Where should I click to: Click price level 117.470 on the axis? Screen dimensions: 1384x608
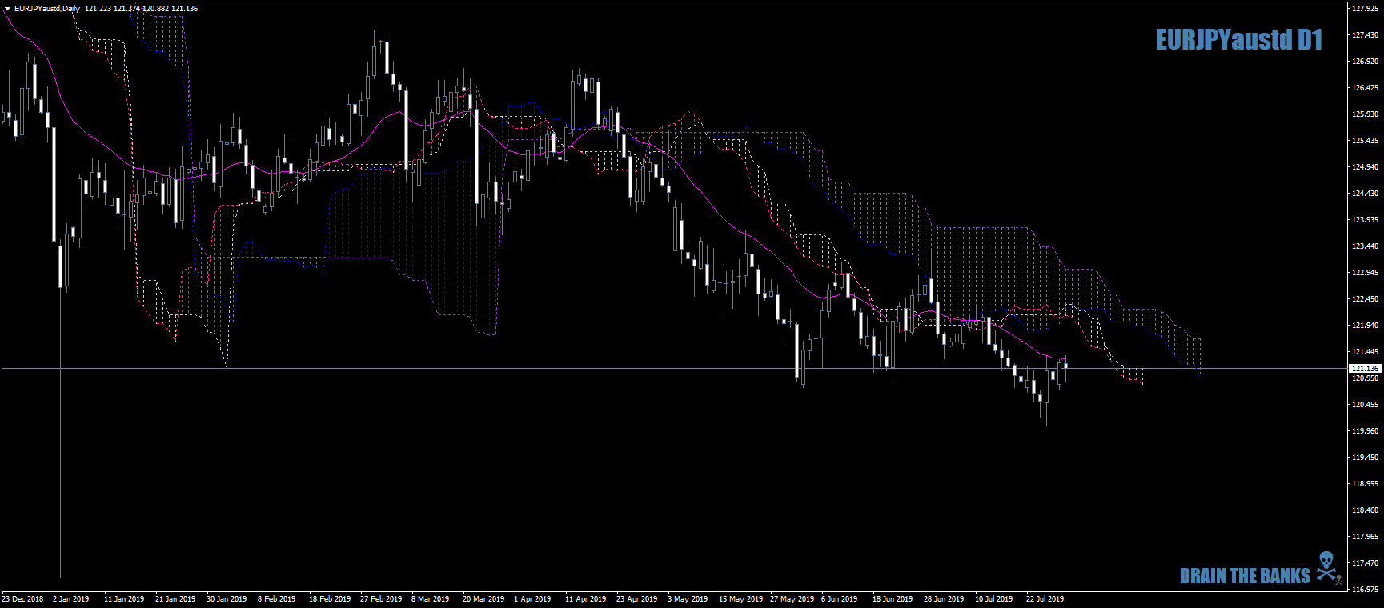[x=1365, y=563]
